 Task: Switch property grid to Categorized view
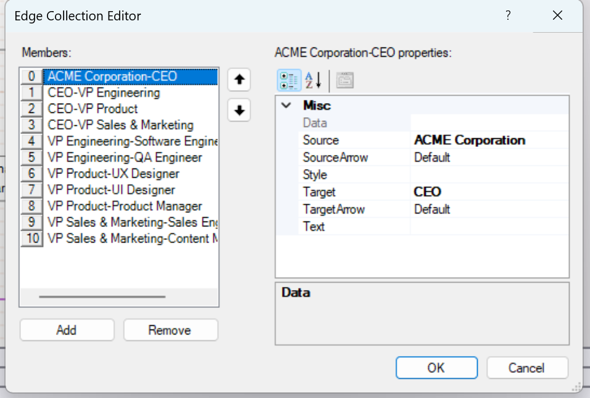pyautogui.click(x=289, y=80)
